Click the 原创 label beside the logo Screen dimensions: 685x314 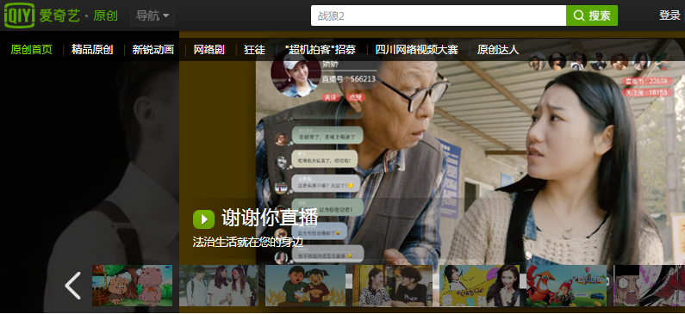coord(105,15)
